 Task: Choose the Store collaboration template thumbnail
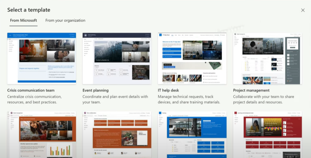point(117,135)
